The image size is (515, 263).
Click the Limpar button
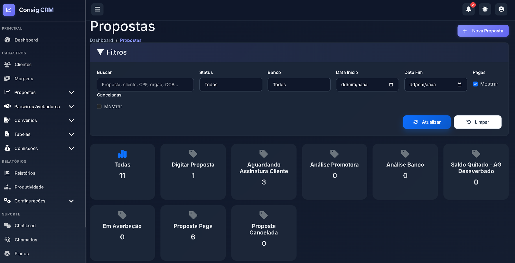pyautogui.click(x=478, y=122)
